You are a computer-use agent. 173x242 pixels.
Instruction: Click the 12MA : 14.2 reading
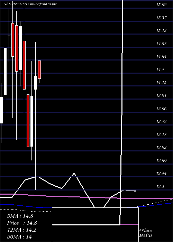click(22, 230)
